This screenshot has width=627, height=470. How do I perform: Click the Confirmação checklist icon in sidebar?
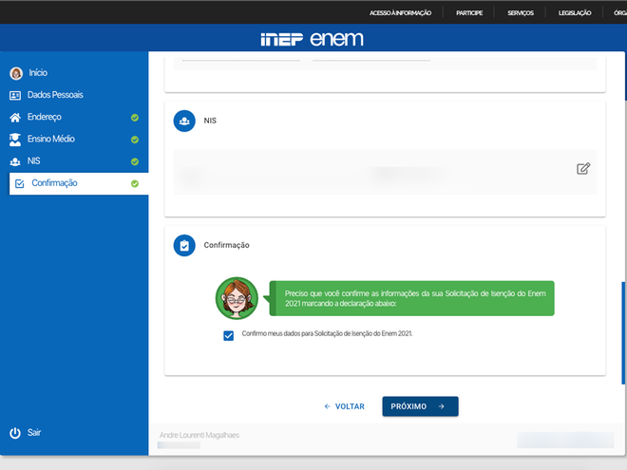[20, 184]
